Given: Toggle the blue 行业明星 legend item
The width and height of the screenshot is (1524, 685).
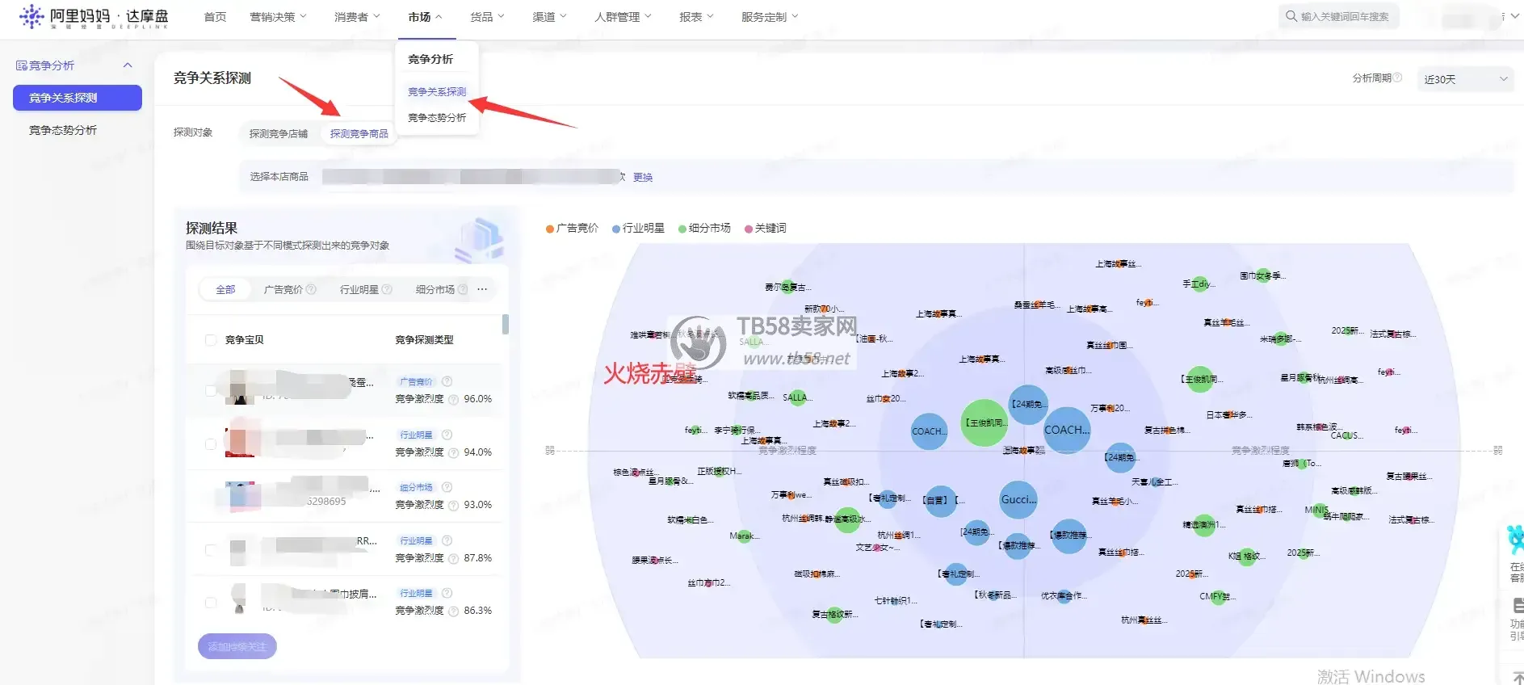Looking at the screenshot, I should coord(638,229).
